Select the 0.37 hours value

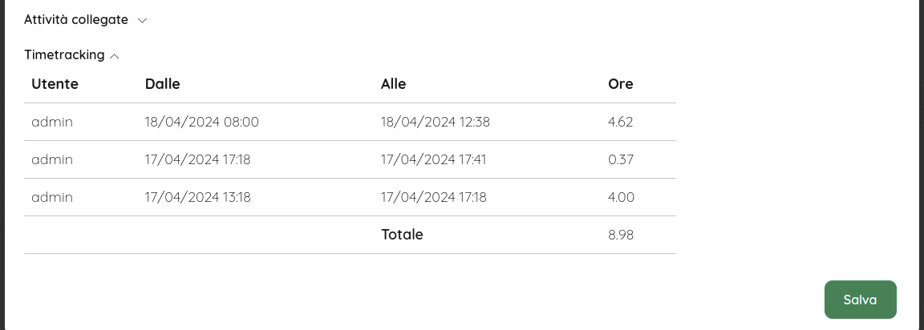621,159
